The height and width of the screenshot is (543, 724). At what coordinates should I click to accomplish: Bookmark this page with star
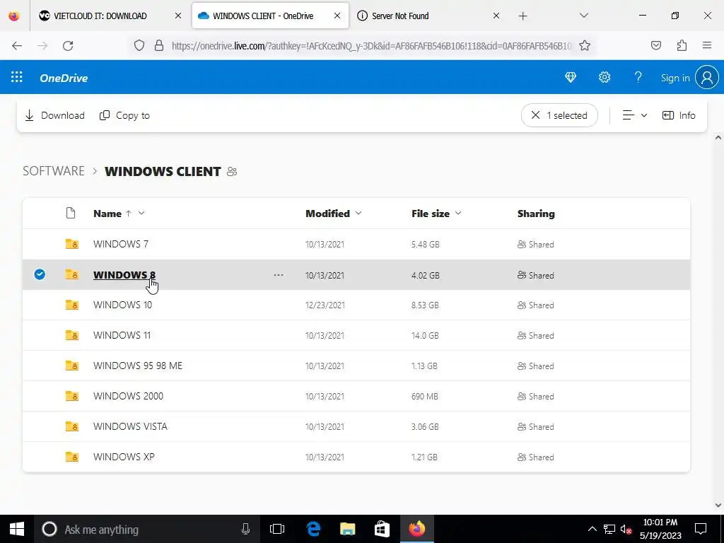tap(585, 46)
